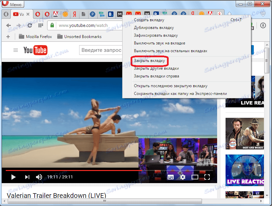Open the Speed Dial grid icon
Viewport: 272px width, 206px height.
click(41, 26)
